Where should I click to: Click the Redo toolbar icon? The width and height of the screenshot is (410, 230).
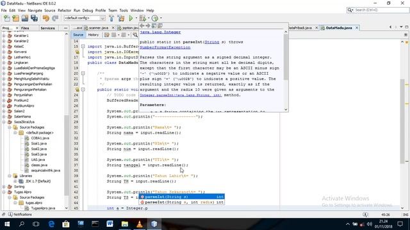pos(55,19)
